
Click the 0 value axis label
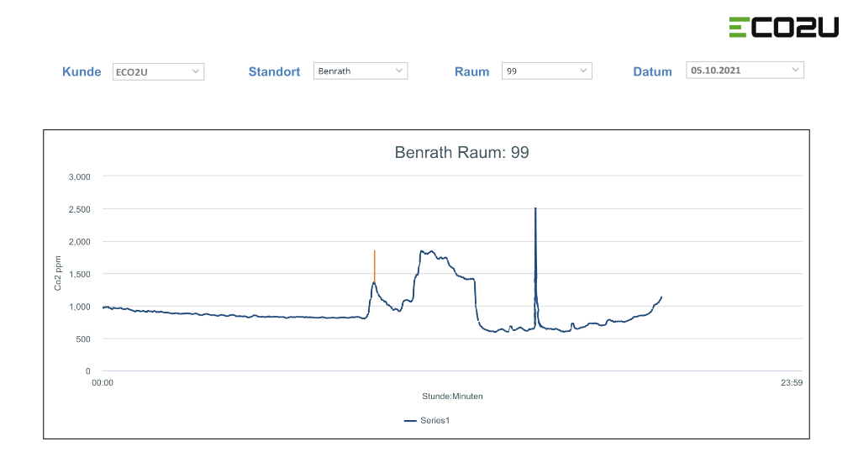87,371
